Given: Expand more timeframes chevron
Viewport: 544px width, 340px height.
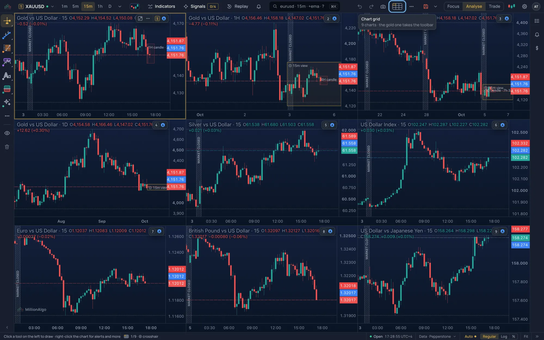Looking at the screenshot, I should click(x=120, y=7).
